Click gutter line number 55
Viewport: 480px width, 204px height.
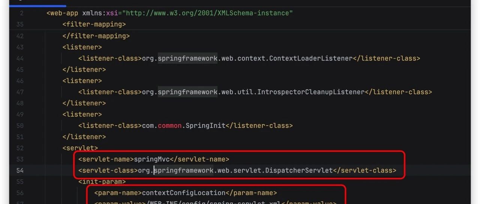click(19, 182)
